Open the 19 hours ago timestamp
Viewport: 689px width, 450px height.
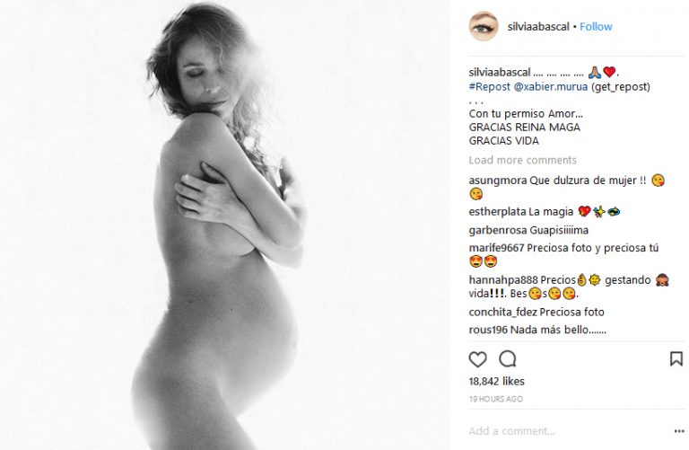[495, 399]
